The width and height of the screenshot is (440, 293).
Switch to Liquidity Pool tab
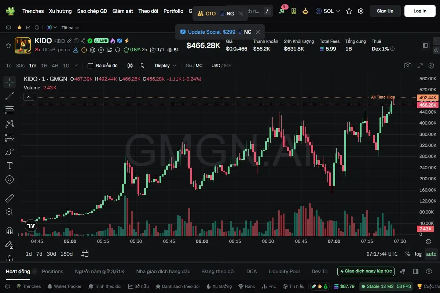[x=284, y=271]
